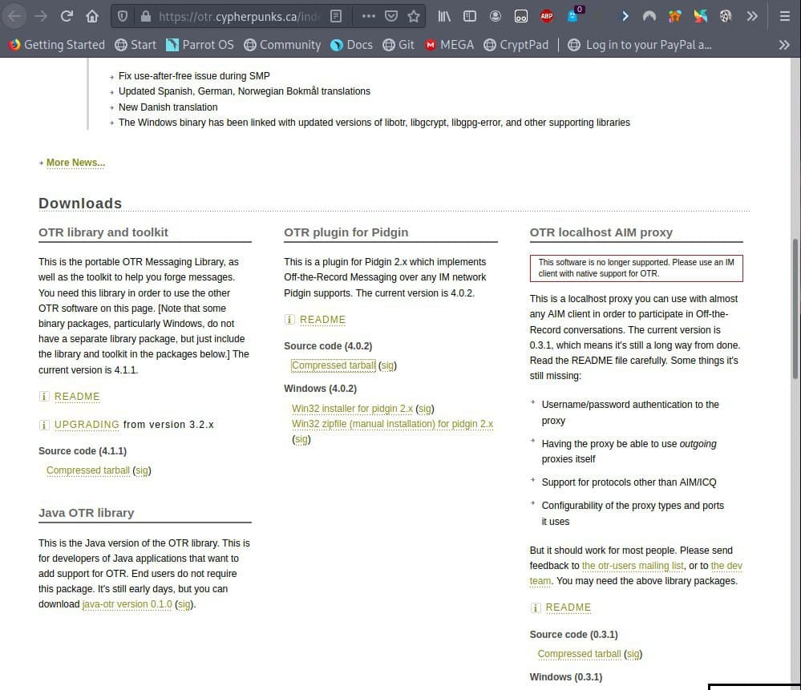Open the java-otr version 0.1.0 link

[x=127, y=604]
